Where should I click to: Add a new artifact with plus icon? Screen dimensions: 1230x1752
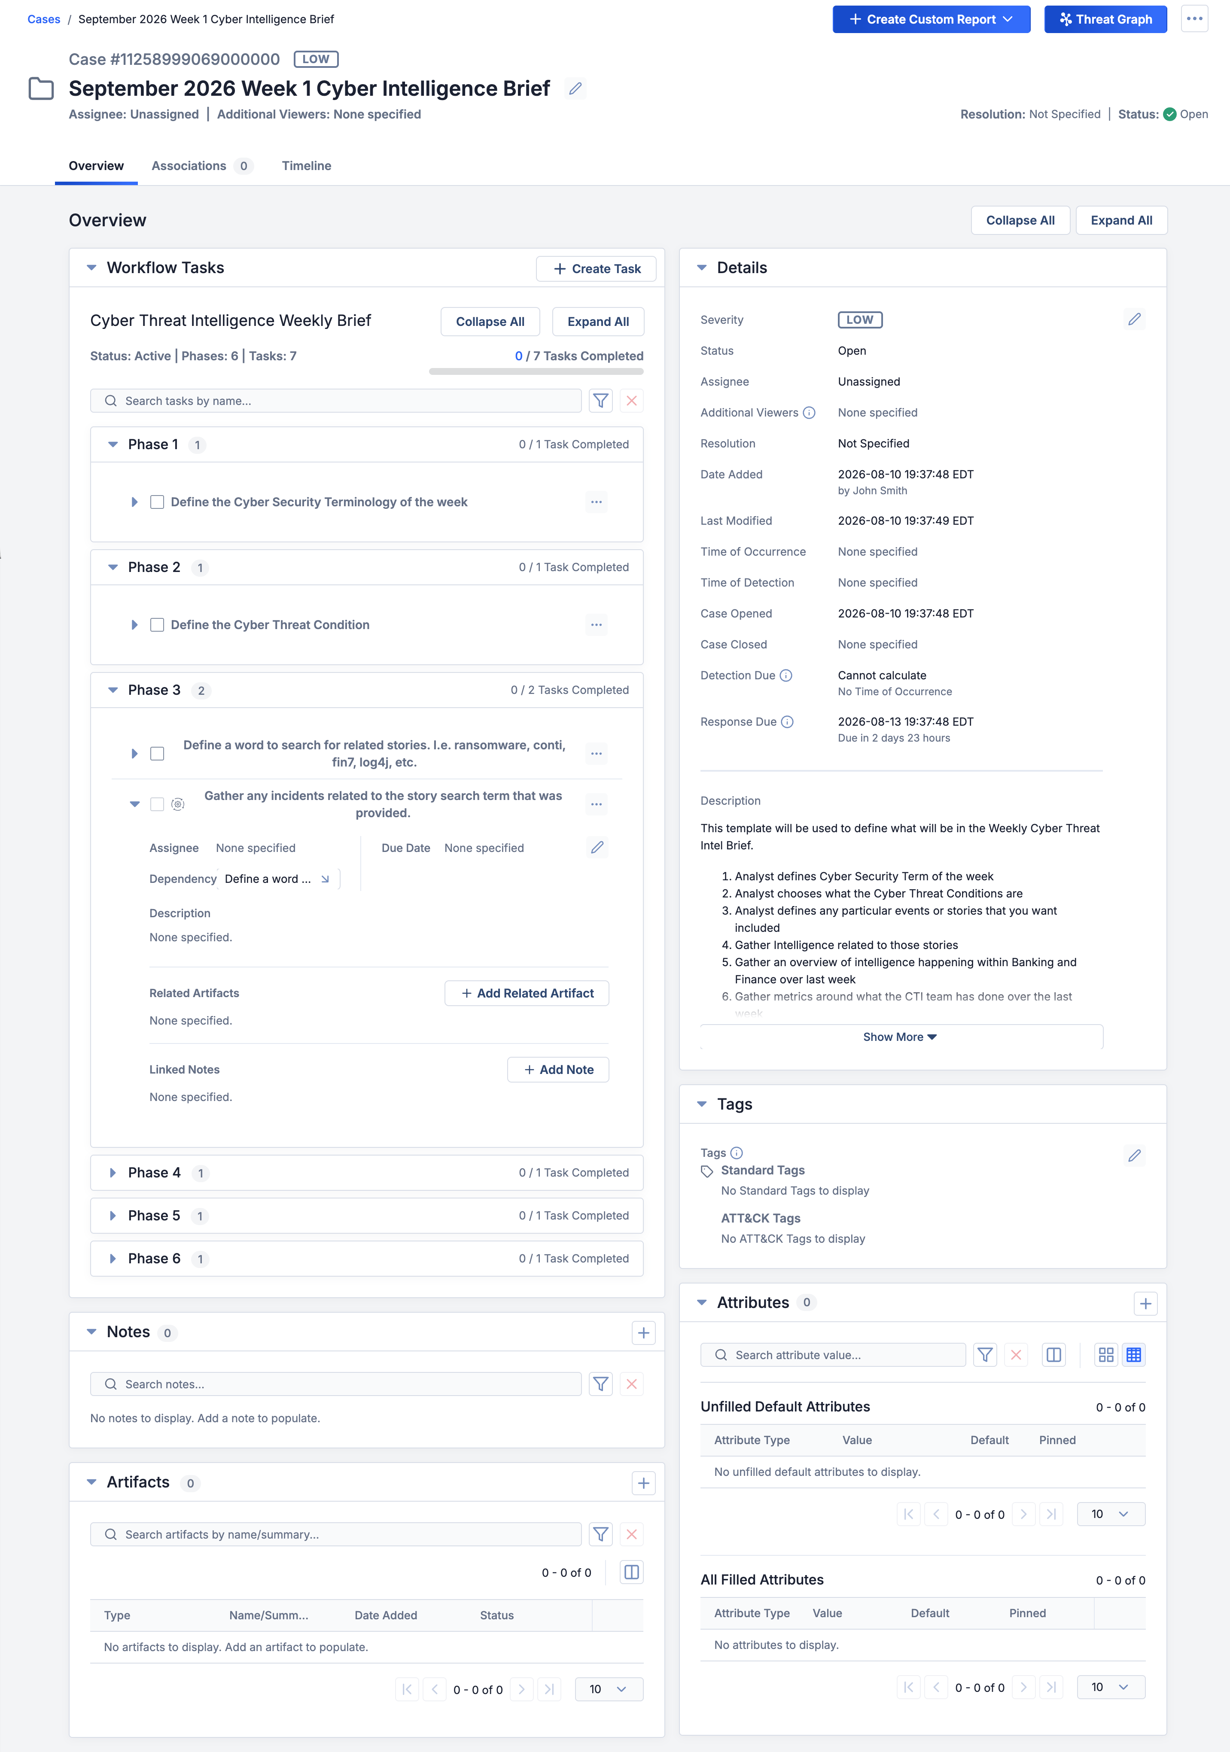coord(643,1483)
